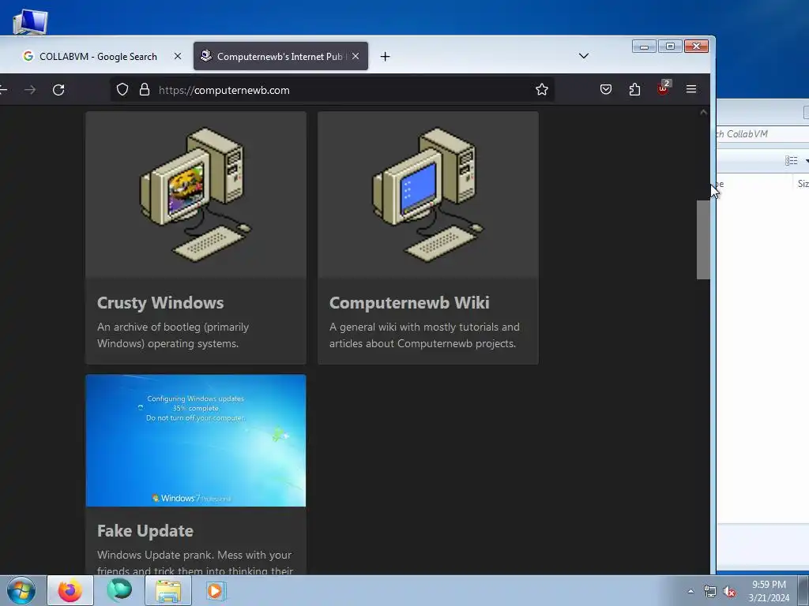Open the Fake Update Windows 7 thumbnail
Screen dimensions: 809x606
[196, 440]
